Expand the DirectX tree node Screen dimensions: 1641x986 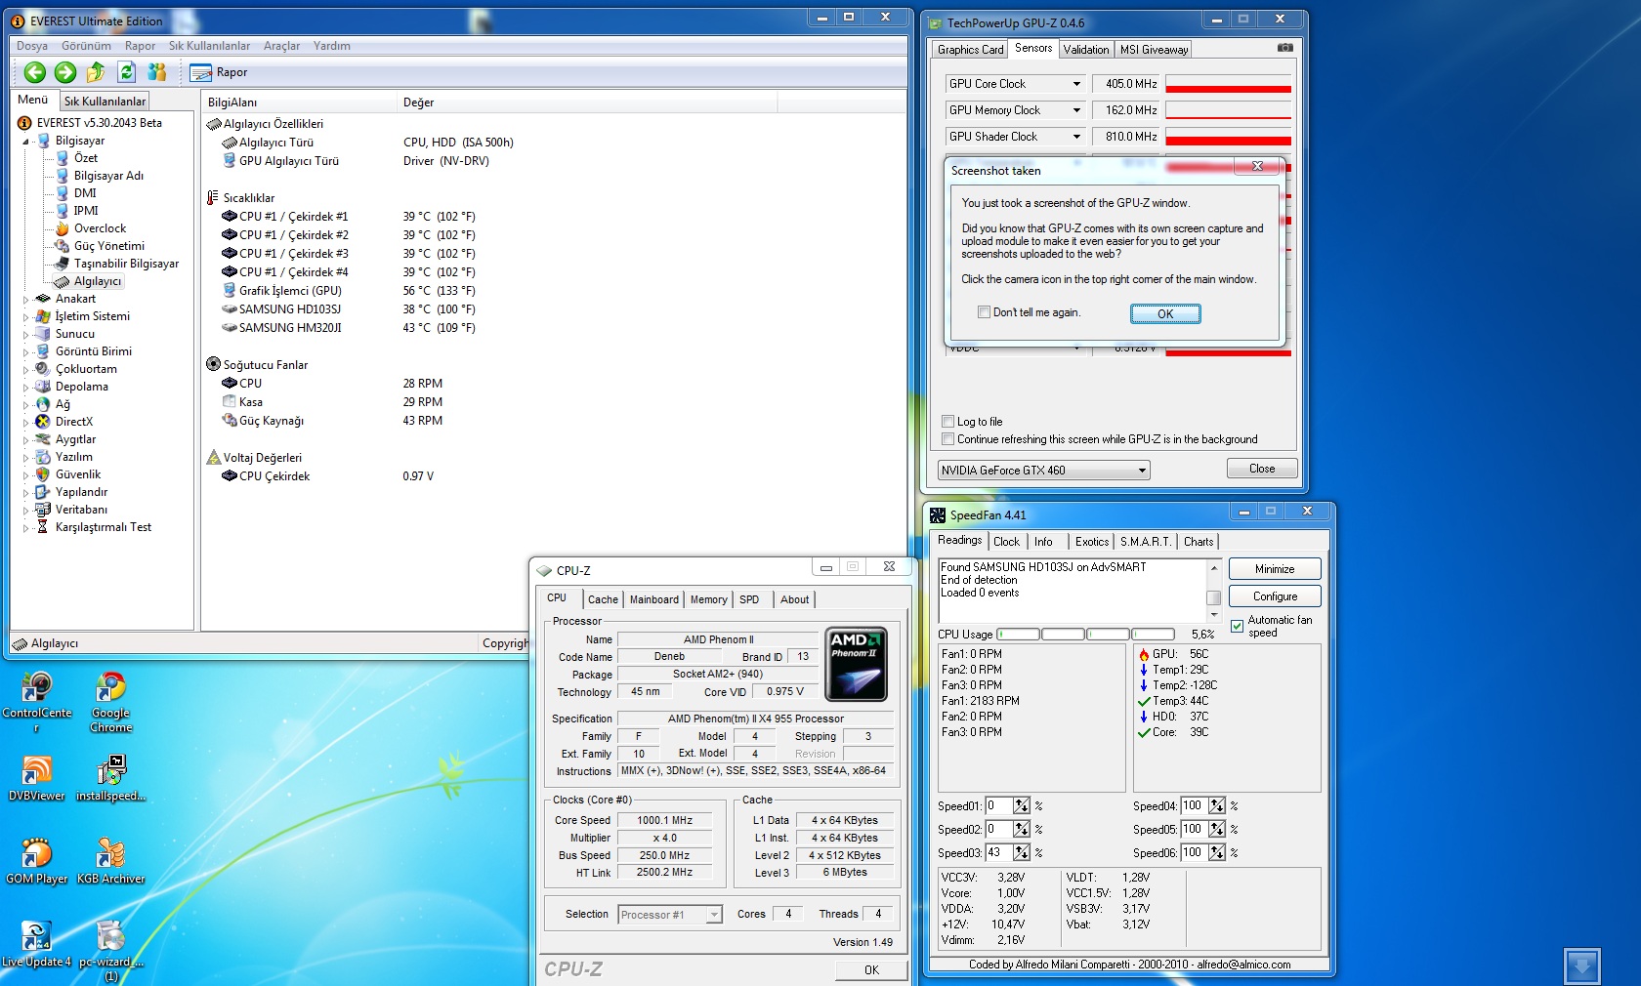[26, 422]
